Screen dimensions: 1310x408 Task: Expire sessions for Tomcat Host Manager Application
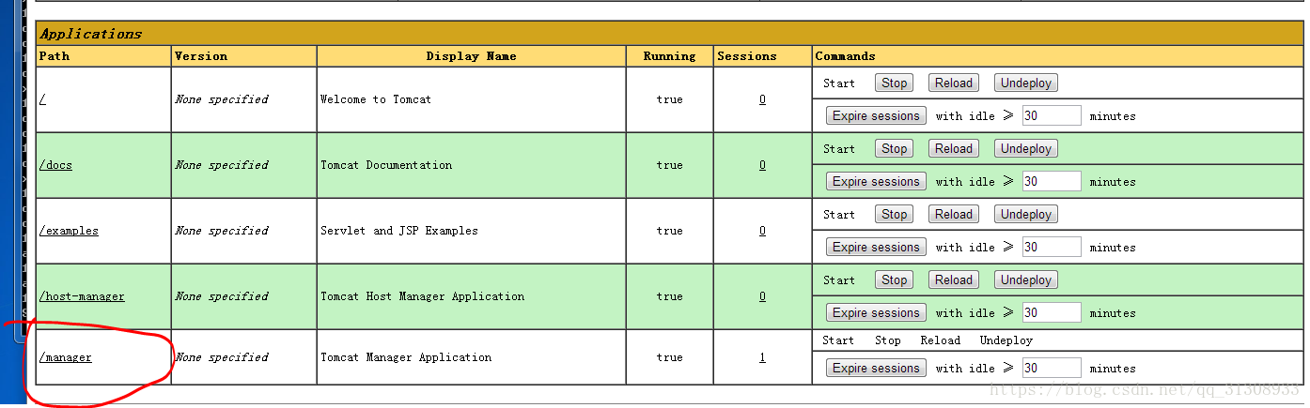coord(876,313)
